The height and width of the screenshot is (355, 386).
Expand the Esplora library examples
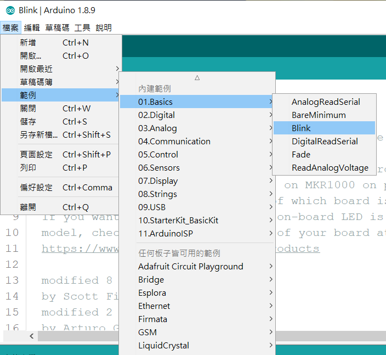197,292
